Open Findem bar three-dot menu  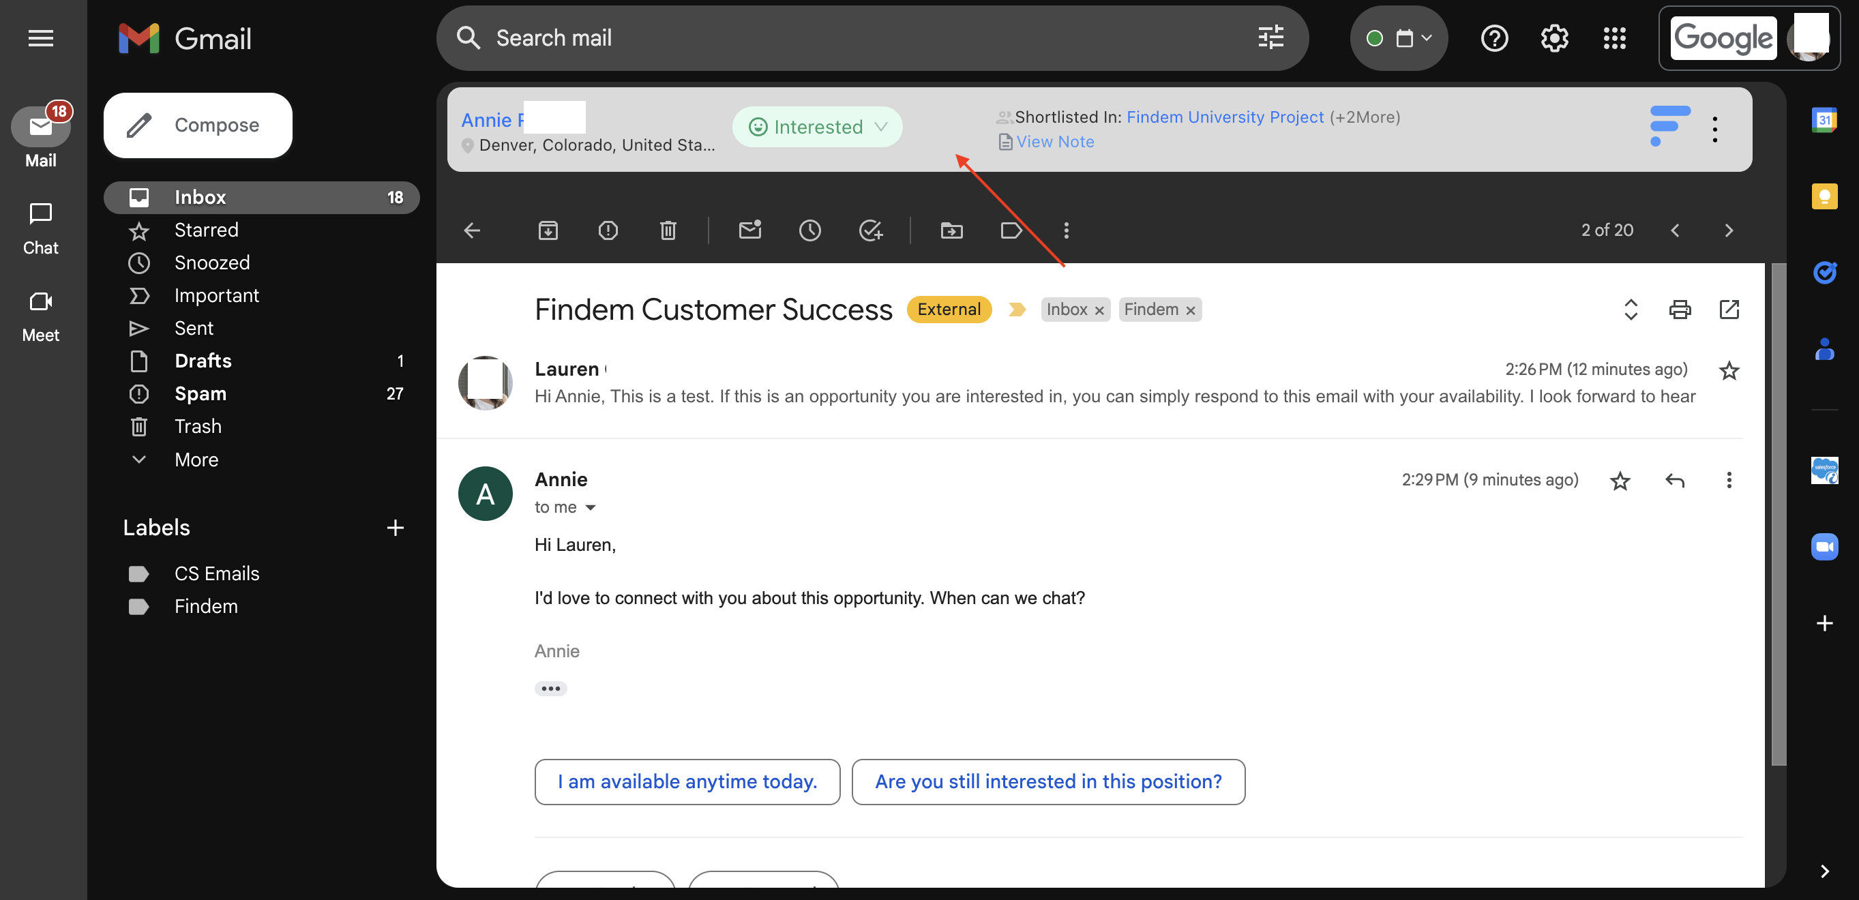[1714, 129]
